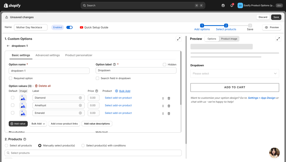286x162 pixels.
Task: Click the drag handle for the Emerald row
Action: click(163, 113)
